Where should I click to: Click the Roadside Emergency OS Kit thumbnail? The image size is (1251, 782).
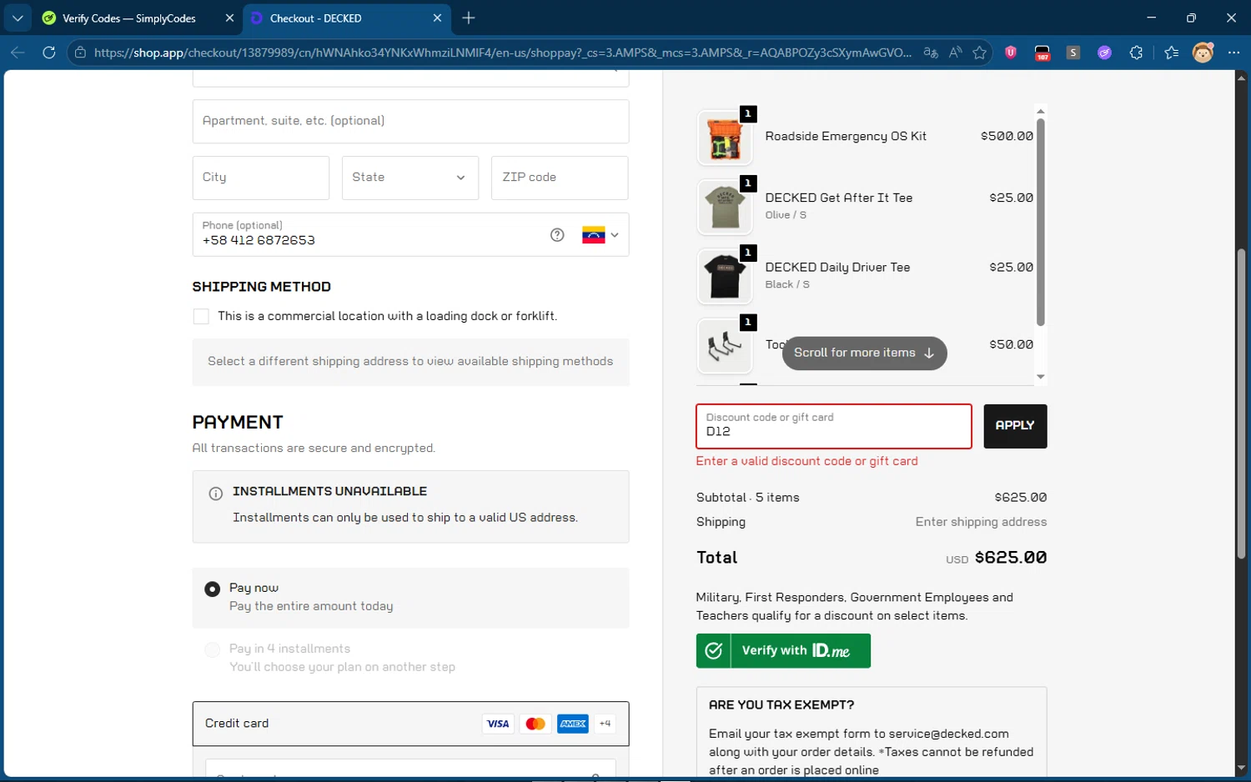(724, 138)
